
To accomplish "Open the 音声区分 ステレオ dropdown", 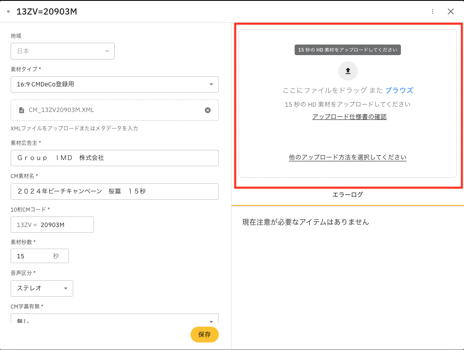I will point(42,288).
